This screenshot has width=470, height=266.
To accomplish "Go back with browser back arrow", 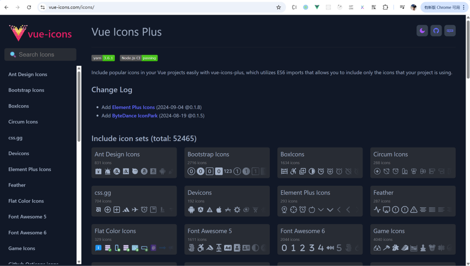I will click(6, 7).
